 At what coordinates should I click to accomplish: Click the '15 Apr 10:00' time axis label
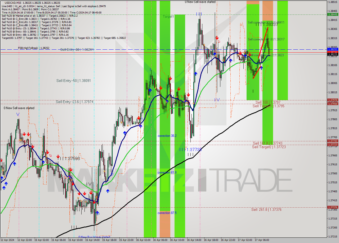tap(75, 240)
